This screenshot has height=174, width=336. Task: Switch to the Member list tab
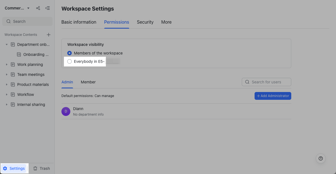tap(88, 82)
